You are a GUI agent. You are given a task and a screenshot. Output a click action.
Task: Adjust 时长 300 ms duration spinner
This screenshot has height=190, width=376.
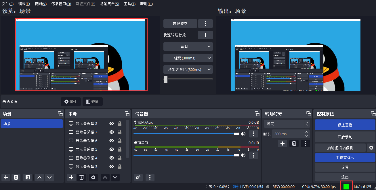coord(291,134)
